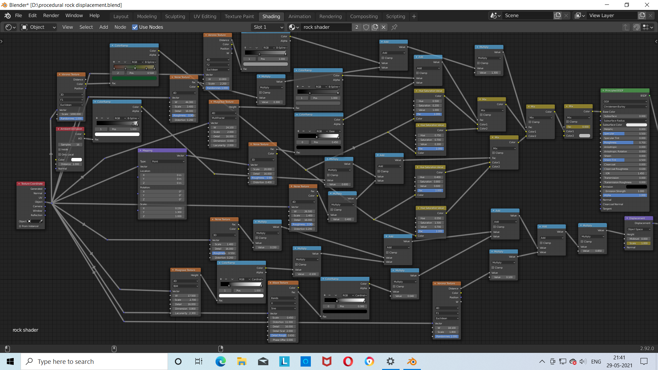Enable Inside checkbox in Ambient Occlusion node
The image size is (658, 370).
click(59, 150)
